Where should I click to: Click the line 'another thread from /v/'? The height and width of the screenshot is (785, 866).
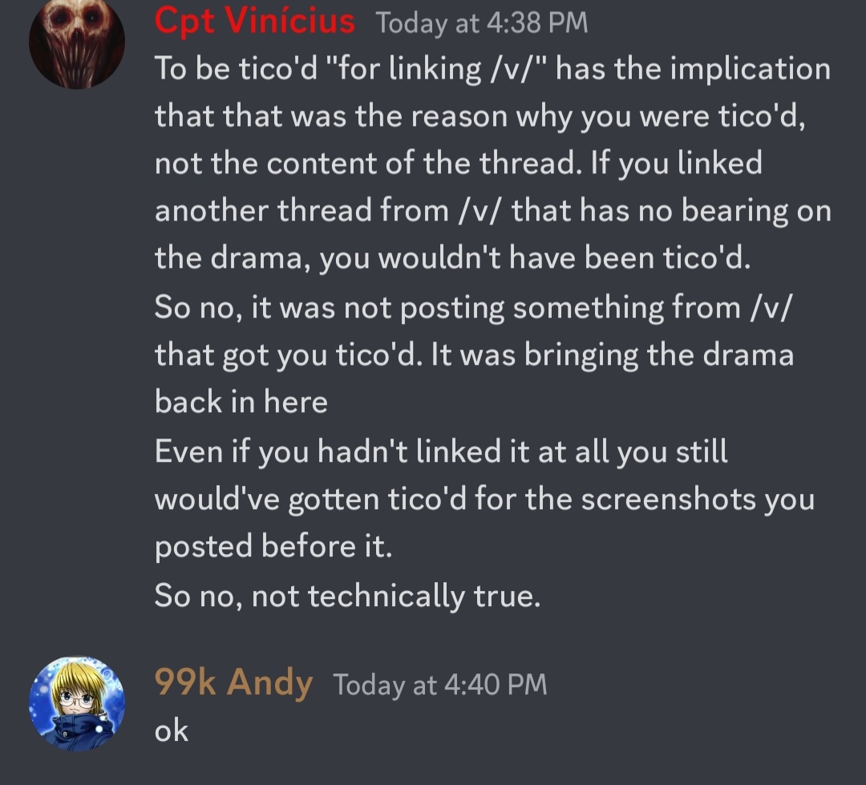pyautogui.click(x=492, y=211)
